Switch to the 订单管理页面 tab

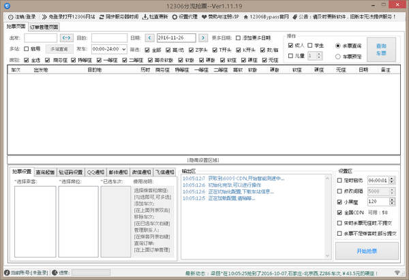tap(44, 27)
